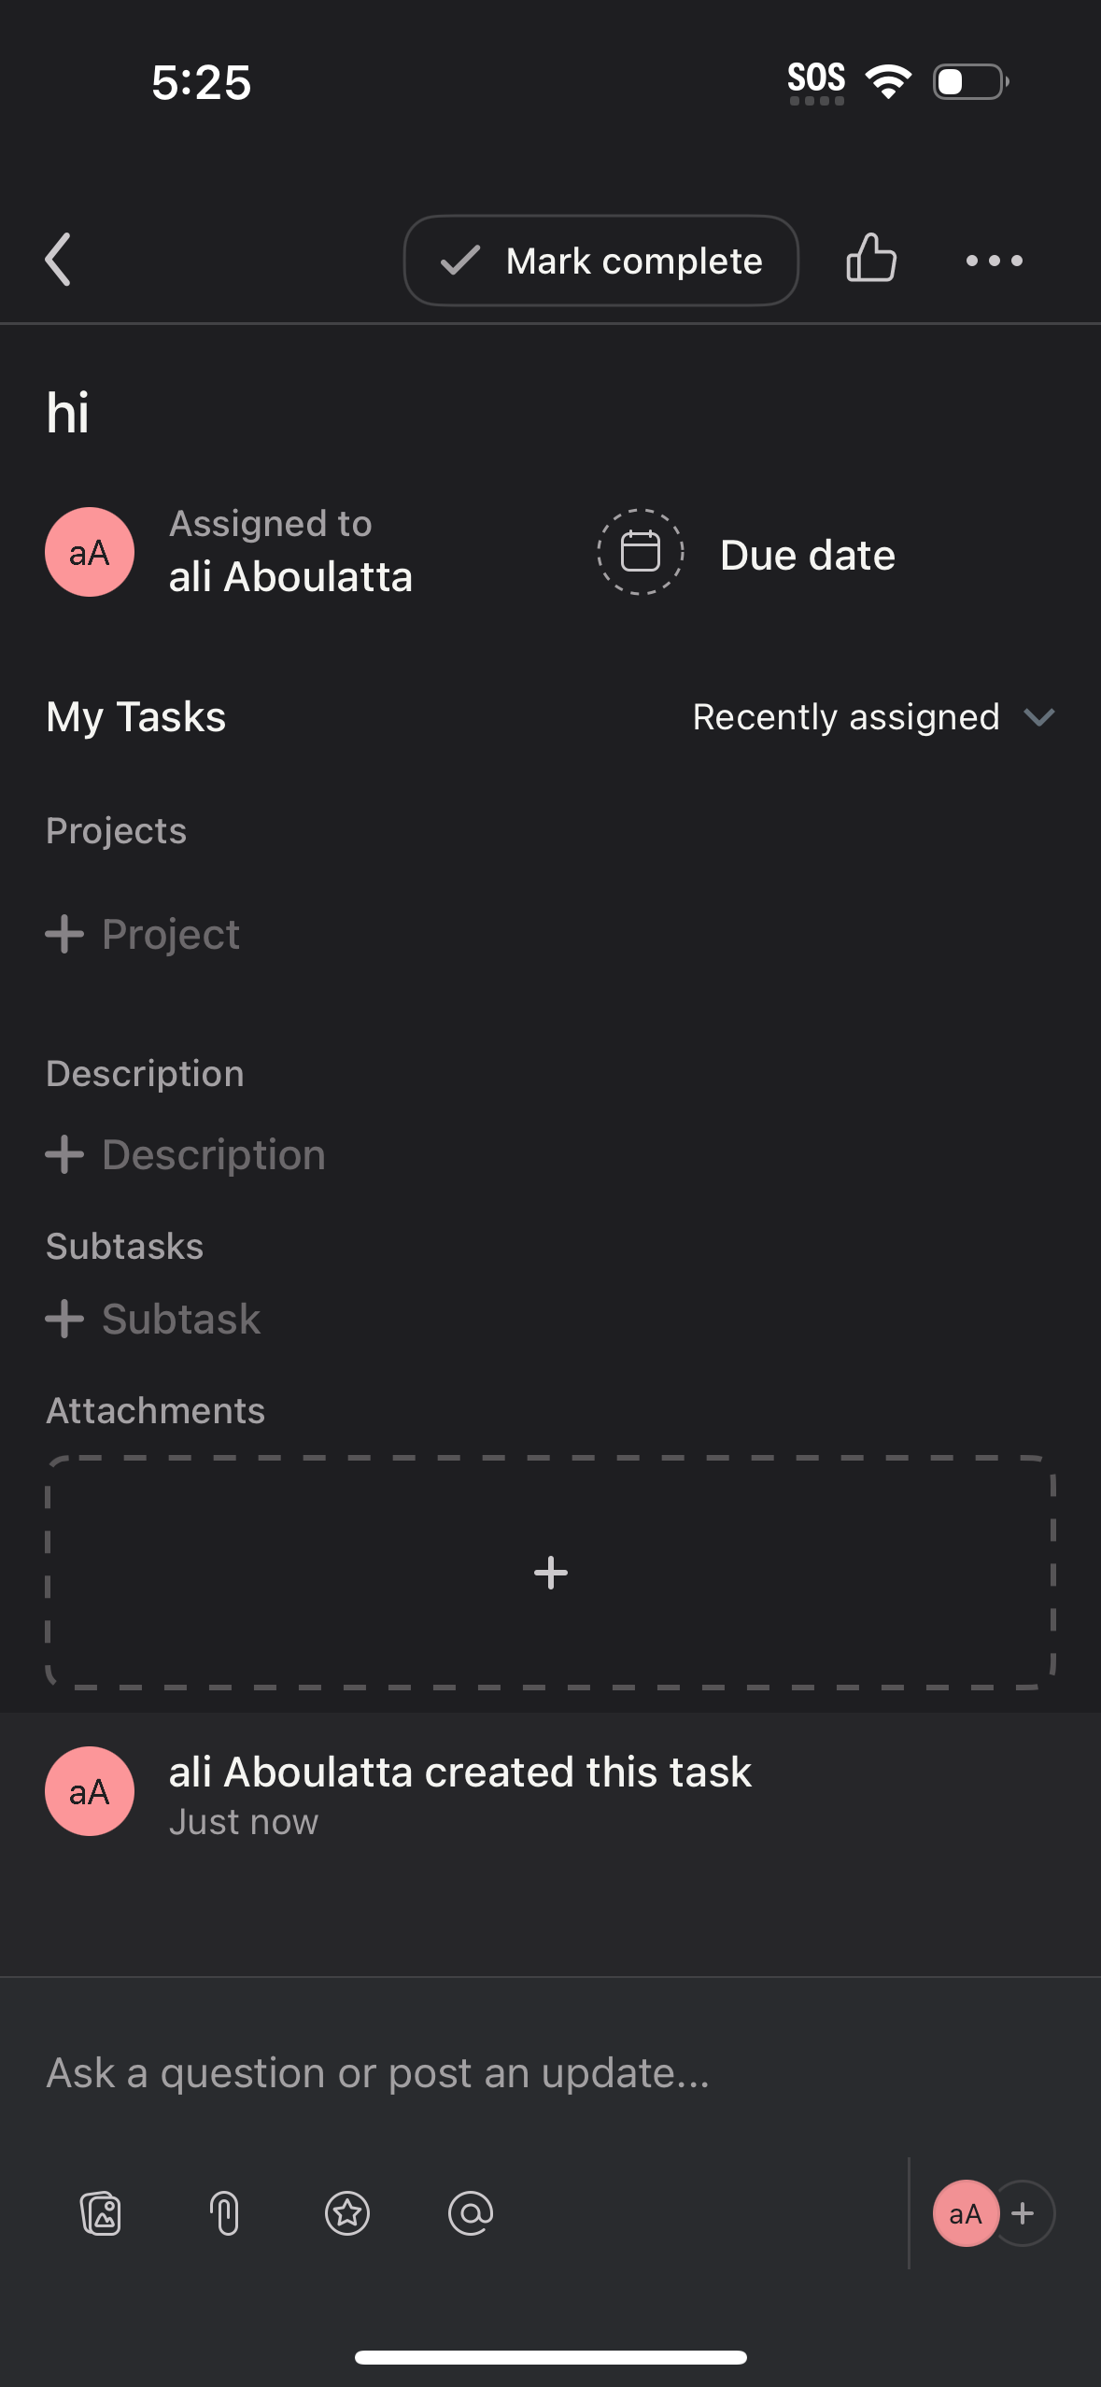
Task: Tap the dashed calendar due date icon
Action: coord(640,551)
